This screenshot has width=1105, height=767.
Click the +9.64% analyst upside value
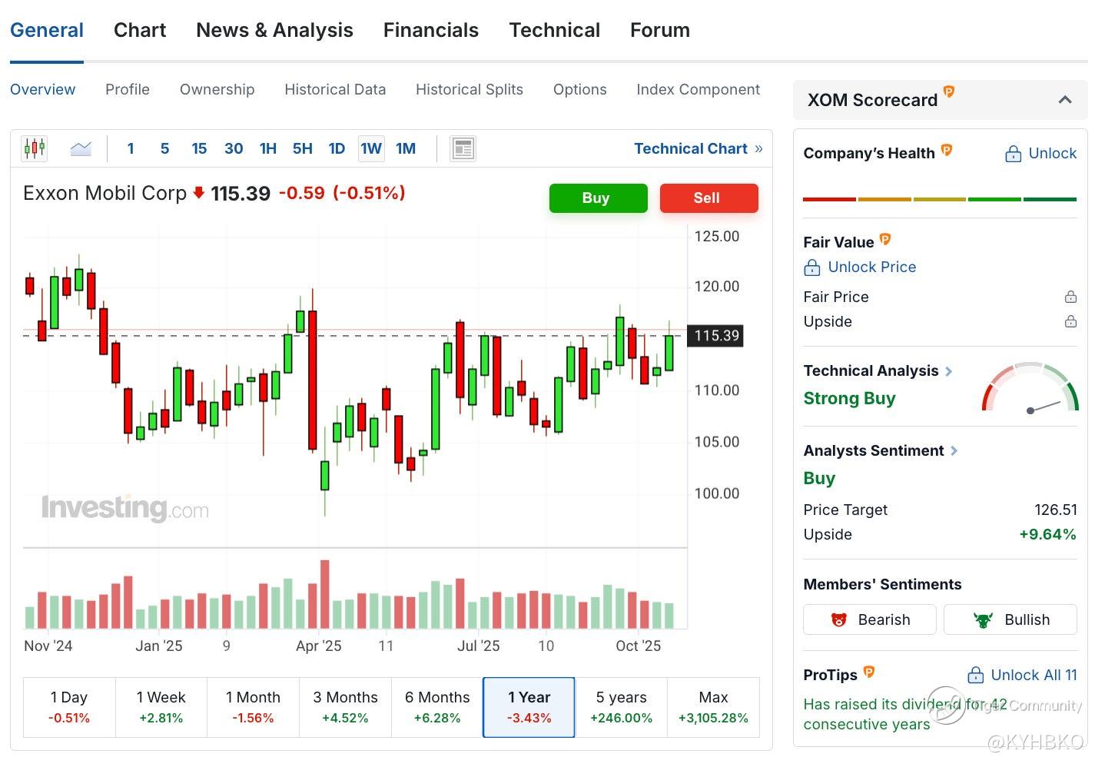(1048, 534)
